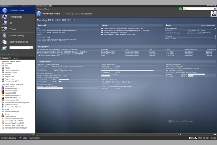
Task: Switch to the Všechny tab
Action: 15,58
